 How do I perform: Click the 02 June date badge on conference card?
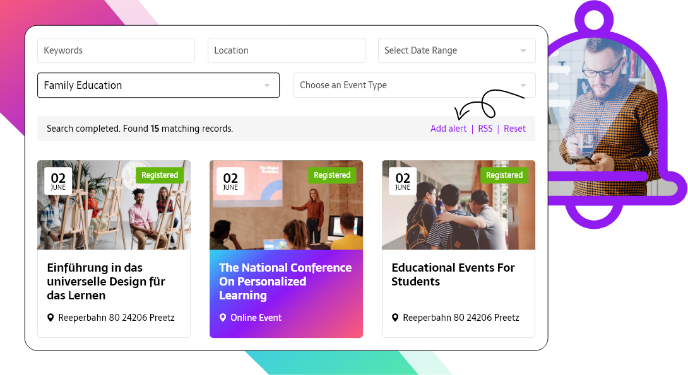click(230, 181)
